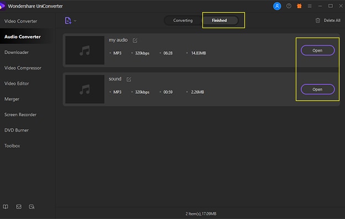The image size is (345, 219).
Task: Click the 2.26MB file size
Action: 197,92
